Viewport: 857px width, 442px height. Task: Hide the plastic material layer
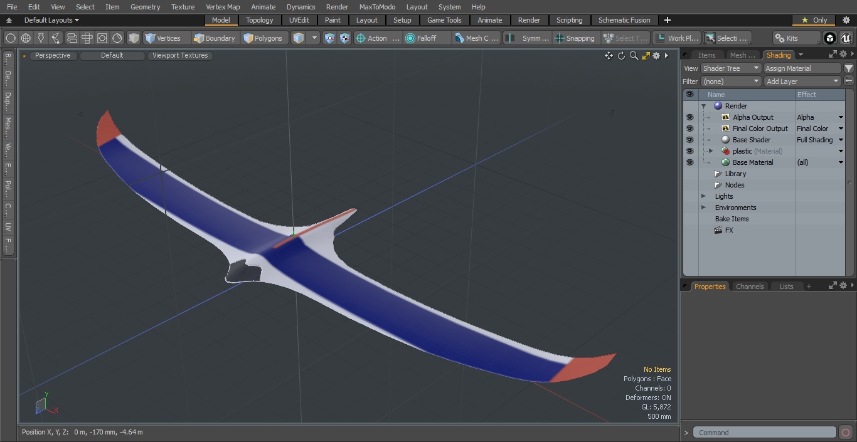click(x=690, y=151)
